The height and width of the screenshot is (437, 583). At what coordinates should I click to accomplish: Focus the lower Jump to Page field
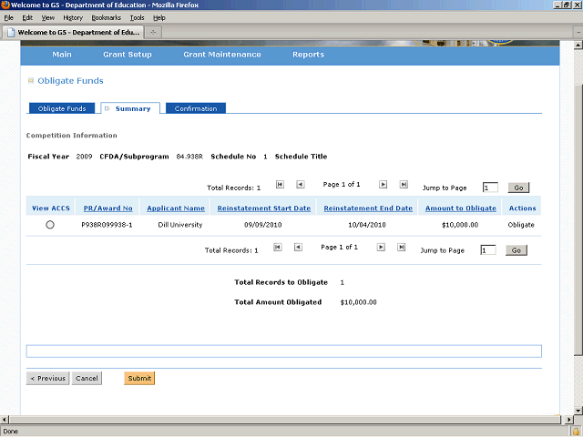pos(488,250)
